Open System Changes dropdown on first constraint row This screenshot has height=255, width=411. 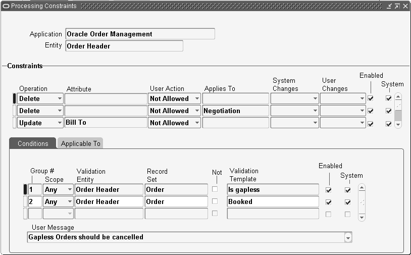pos(315,98)
